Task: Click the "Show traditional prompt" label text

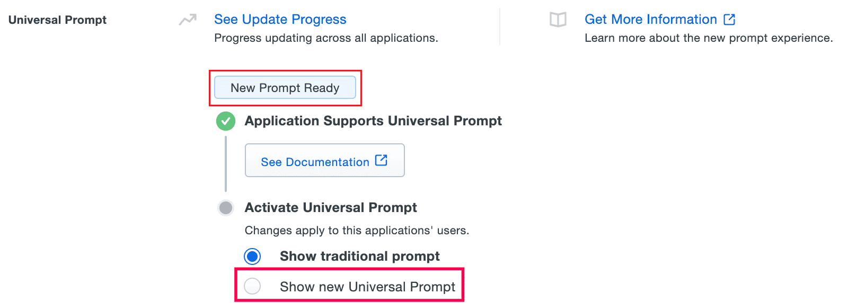Action: 359,256
